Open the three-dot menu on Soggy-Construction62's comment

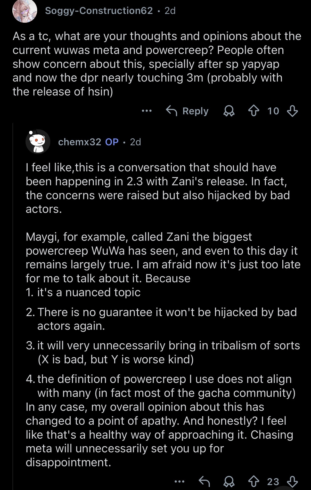point(147,111)
